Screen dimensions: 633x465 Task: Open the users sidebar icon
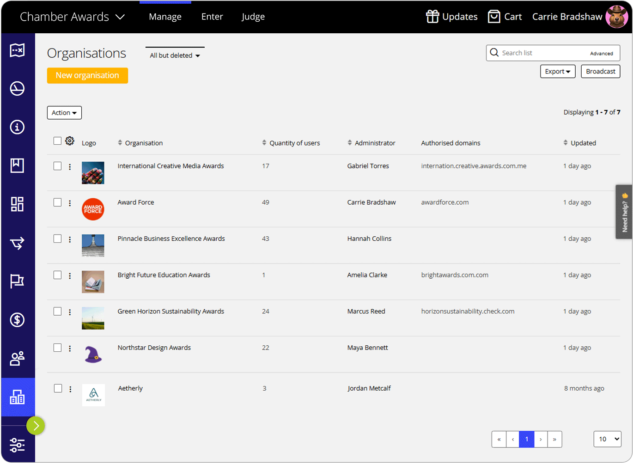click(x=18, y=358)
